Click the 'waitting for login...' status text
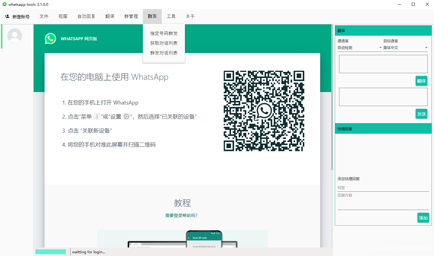This screenshot has width=434, height=256. pos(89,252)
